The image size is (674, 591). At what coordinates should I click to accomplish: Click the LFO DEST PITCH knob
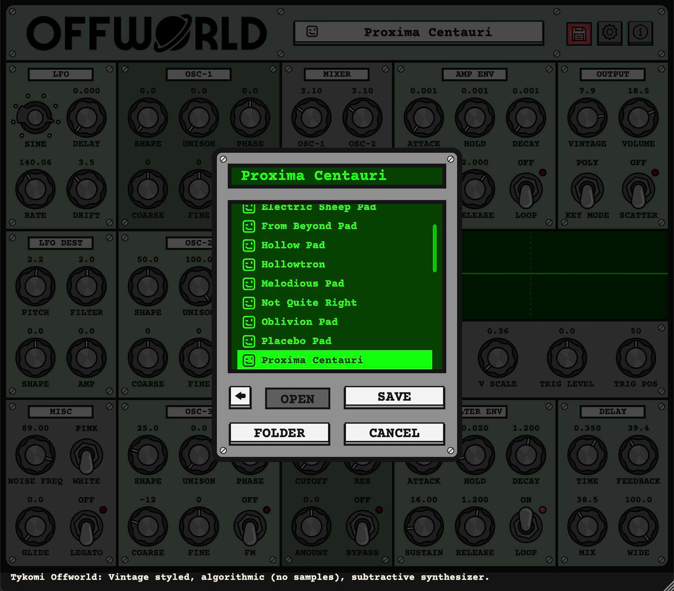point(35,286)
